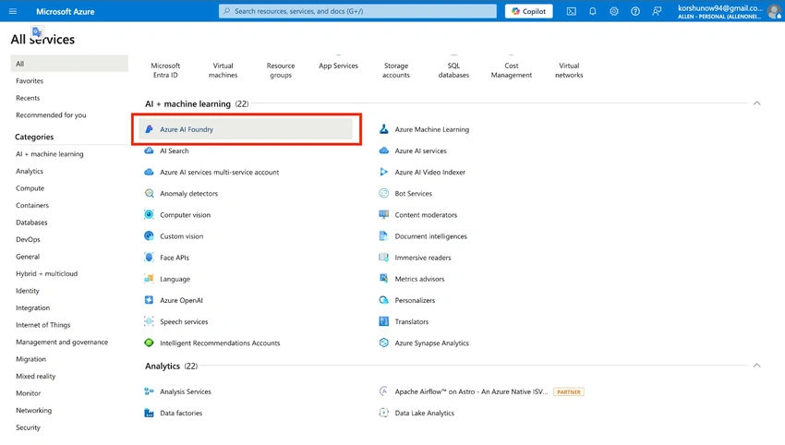Choose the Containers category
This screenshot has height=445, width=785.
click(x=32, y=205)
